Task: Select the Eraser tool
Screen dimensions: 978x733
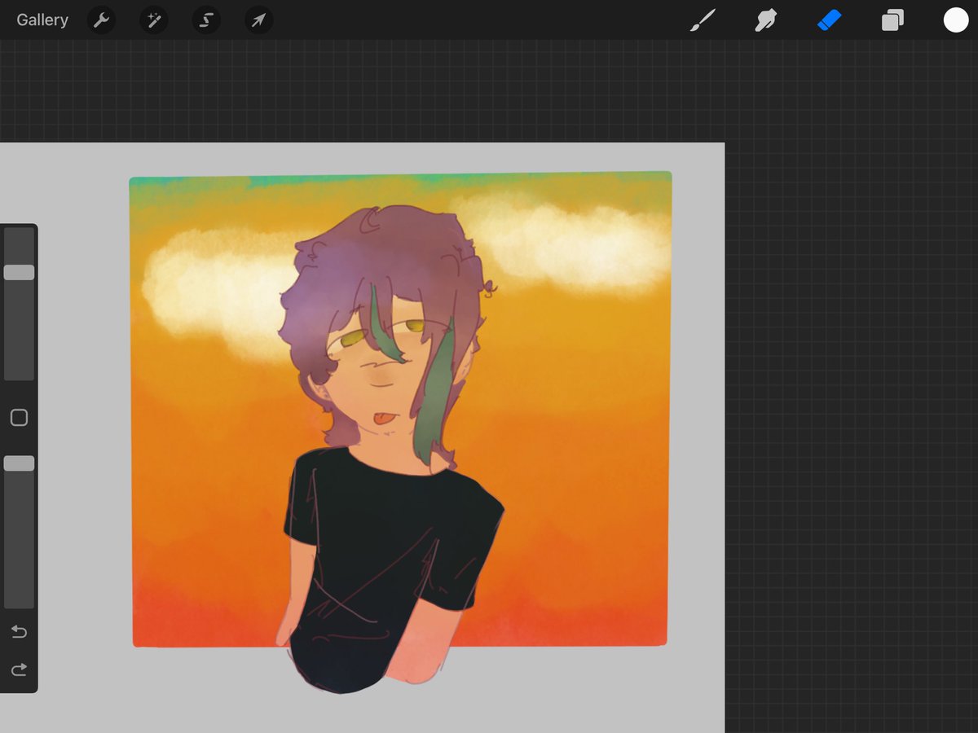Action: [829, 20]
